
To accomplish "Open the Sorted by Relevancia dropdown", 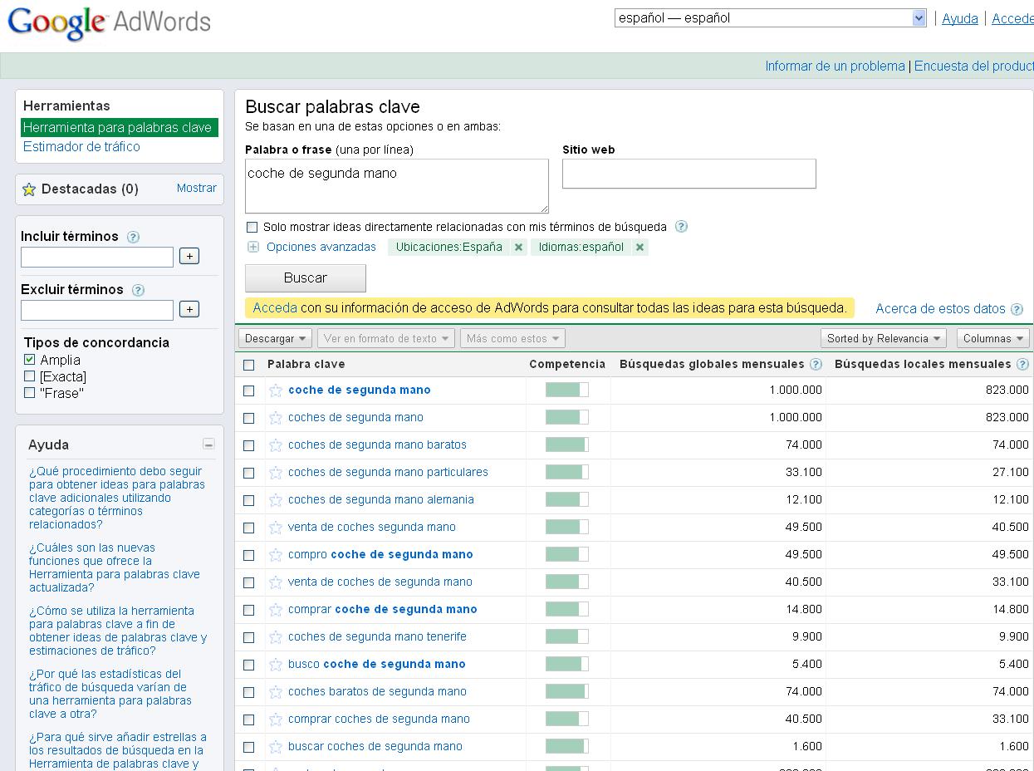I will coord(884,338).
